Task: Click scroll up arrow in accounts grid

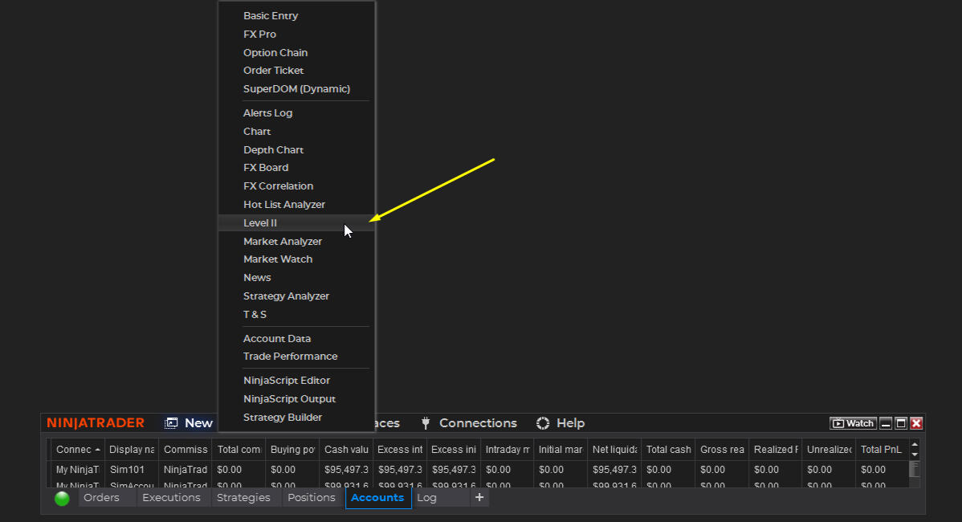Action: tap(914, 444)
